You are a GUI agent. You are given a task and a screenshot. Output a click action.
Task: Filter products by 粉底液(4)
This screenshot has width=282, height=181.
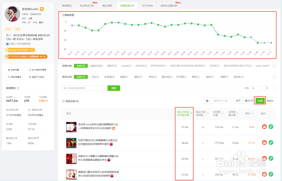(109, 77)
